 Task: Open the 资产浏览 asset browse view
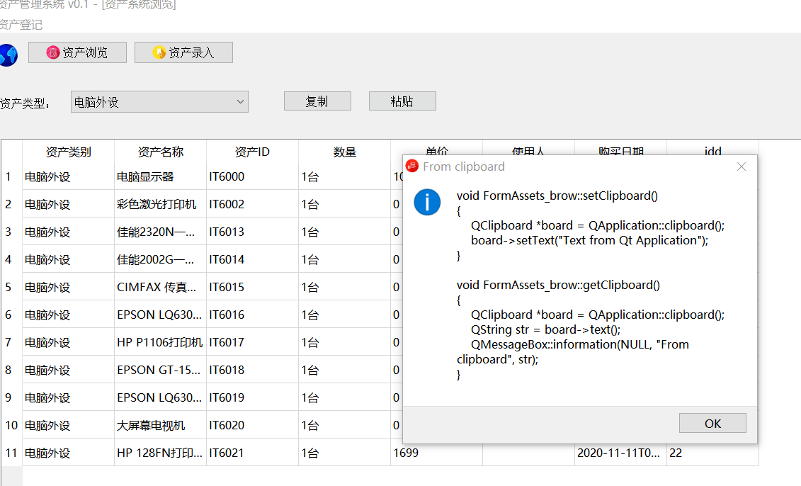pyautogui.click(x=77, y=52)
